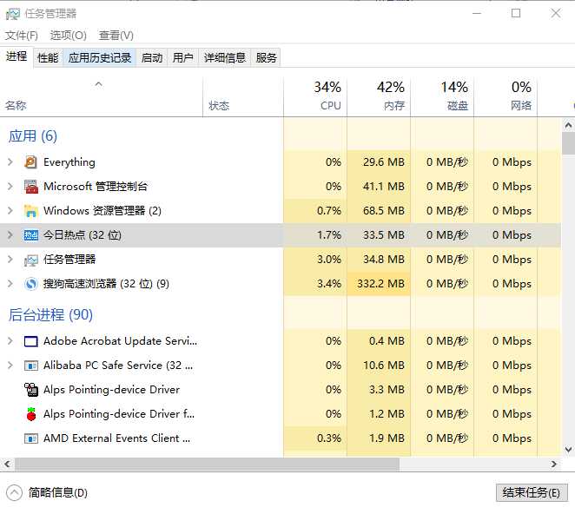The width and height of the screenshot is (575, 514).
Task: Expand the 今日热点 (32 位) group
Action: [x=10, y=234]
